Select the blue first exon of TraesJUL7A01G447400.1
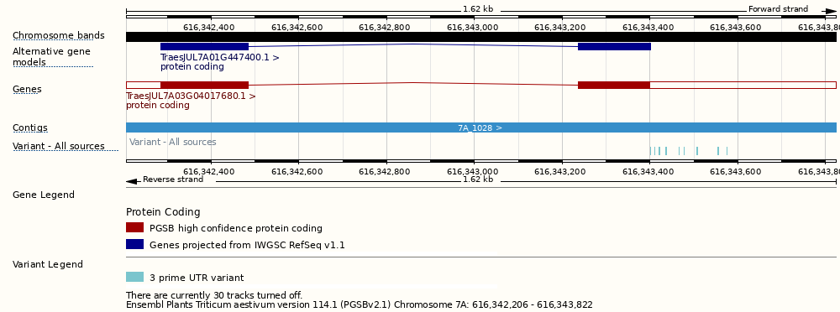This screenshot has width=840, height=312. click(205, 47)
